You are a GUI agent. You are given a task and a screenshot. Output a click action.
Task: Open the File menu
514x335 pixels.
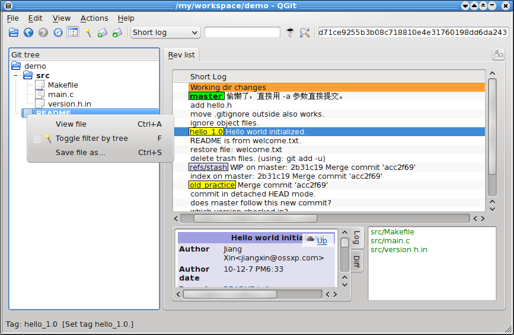click(x=13, y=18)
